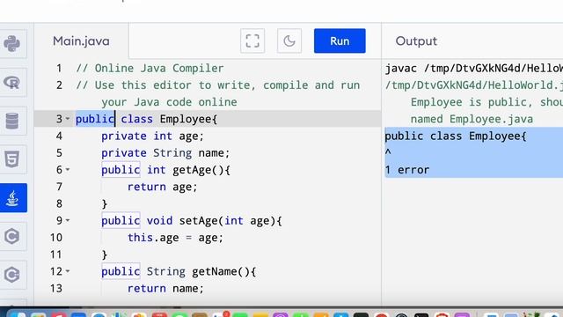Run the Java code
Screen dimensions: 563x317
tap(340, 41)
